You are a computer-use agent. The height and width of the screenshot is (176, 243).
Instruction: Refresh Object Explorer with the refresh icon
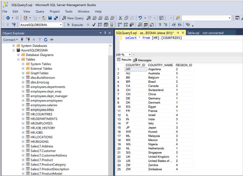[x=46, y=40]
